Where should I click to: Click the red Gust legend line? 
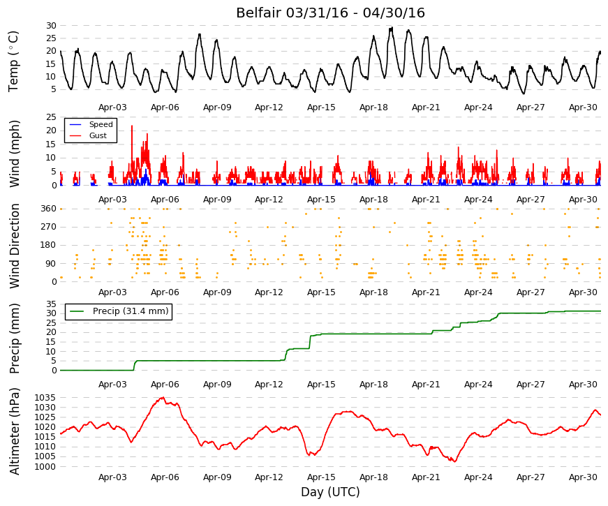(x=75, y=135)
